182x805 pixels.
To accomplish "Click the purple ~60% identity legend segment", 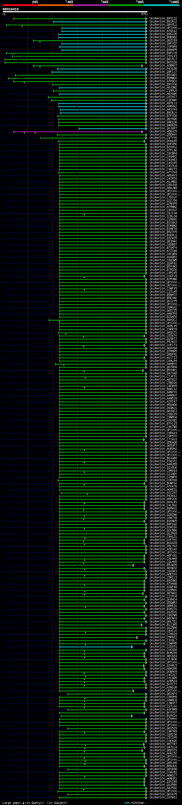I will coord(91,5).
